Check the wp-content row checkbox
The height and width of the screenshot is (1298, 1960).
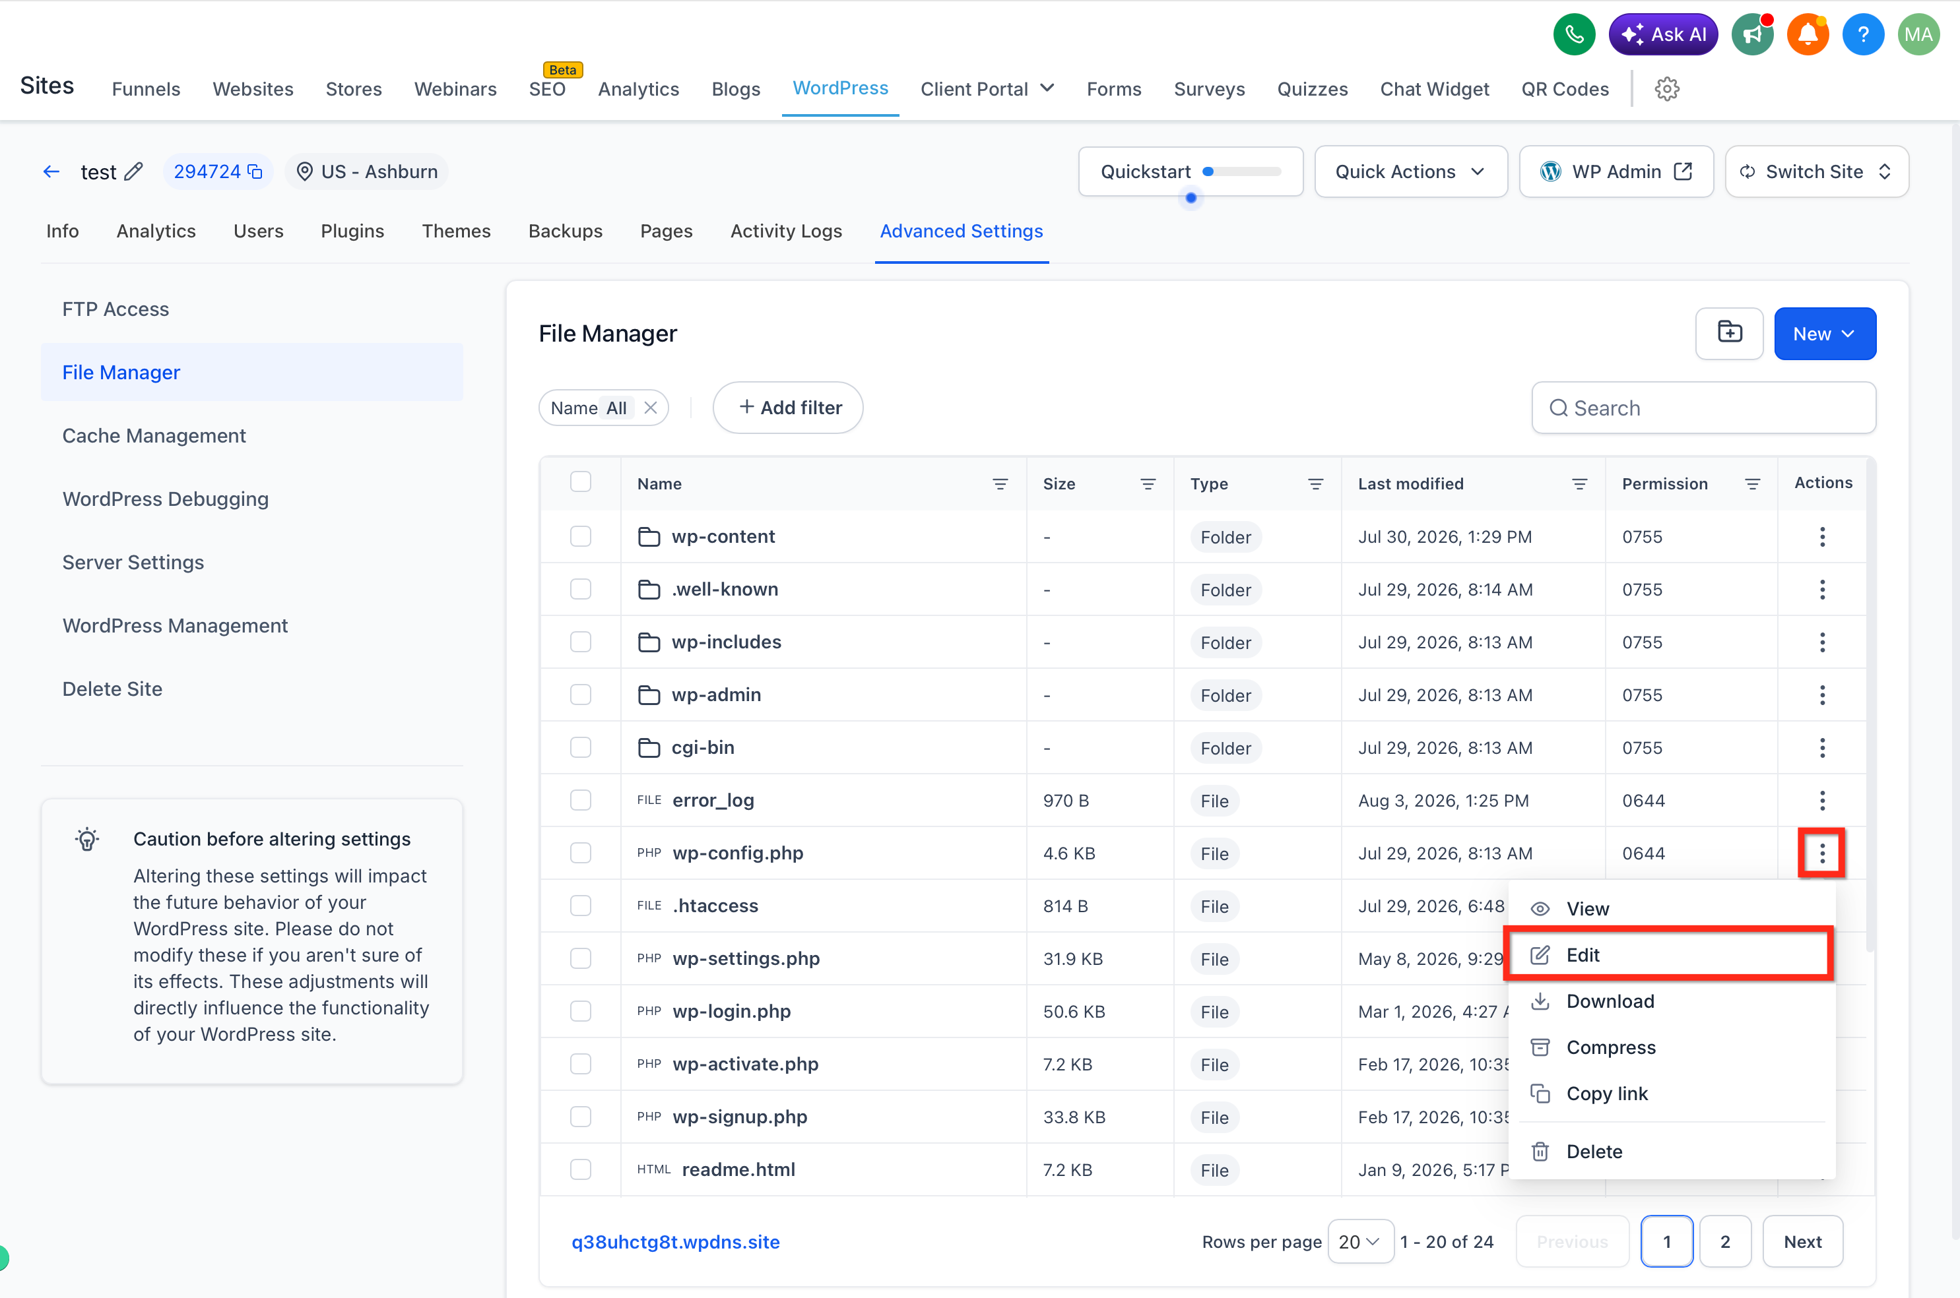pyautogui.click(x=581, y=536)
